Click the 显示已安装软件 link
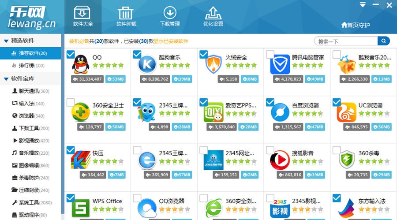The width and height of the screenshot is (397, 220). 171,41
